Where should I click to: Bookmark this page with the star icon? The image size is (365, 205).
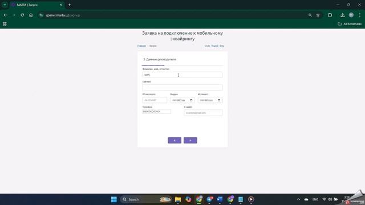(318, 15)
